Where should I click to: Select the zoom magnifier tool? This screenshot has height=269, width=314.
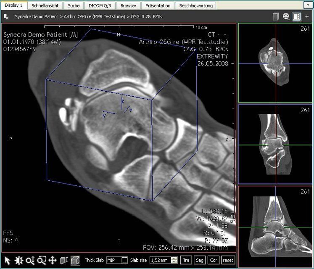coord(30,260)
